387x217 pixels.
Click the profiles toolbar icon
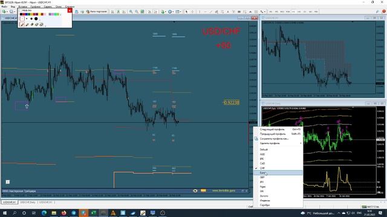(11, 11)
